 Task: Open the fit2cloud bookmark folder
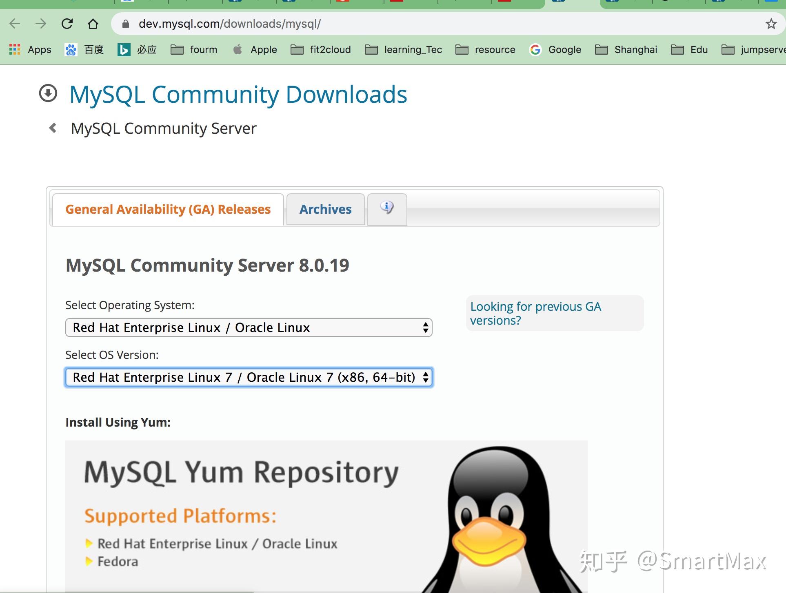point(321,50)
